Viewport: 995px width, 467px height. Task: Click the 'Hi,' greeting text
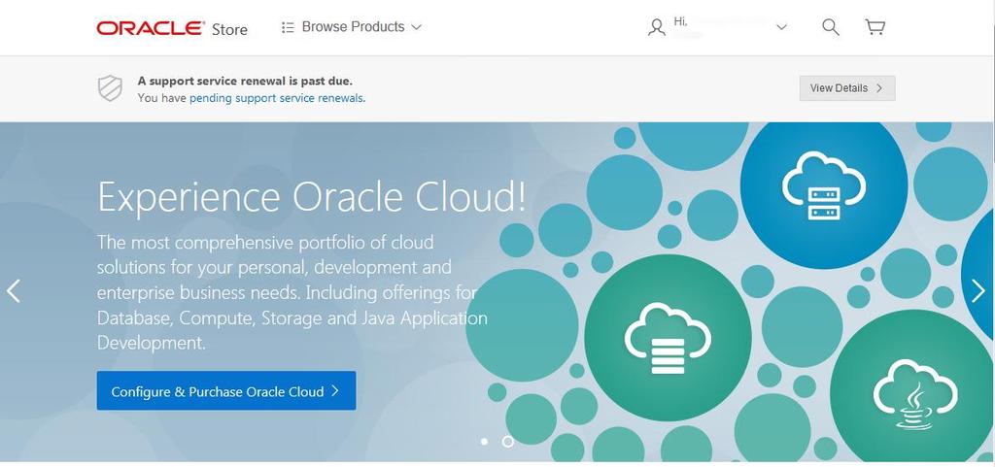point(680,22)
